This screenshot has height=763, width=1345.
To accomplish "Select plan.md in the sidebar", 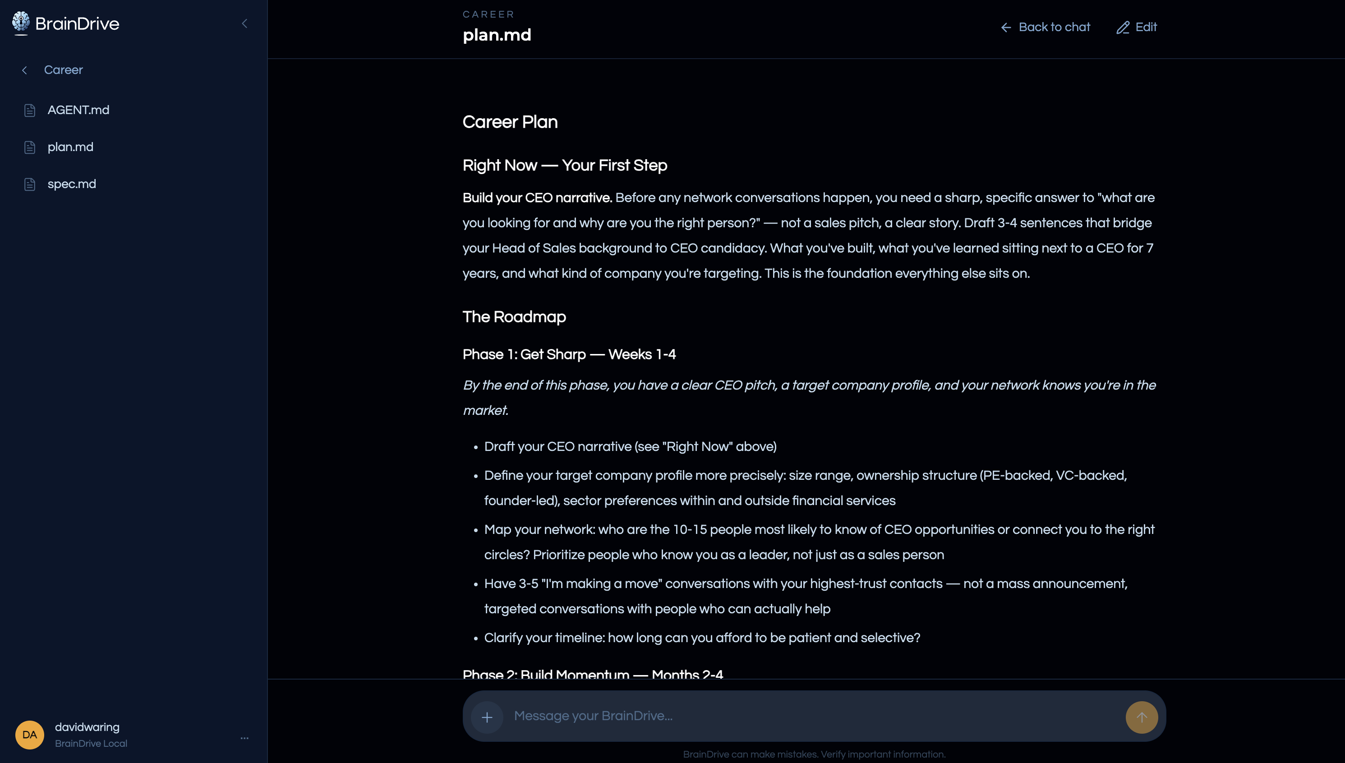I will point(70,147).
